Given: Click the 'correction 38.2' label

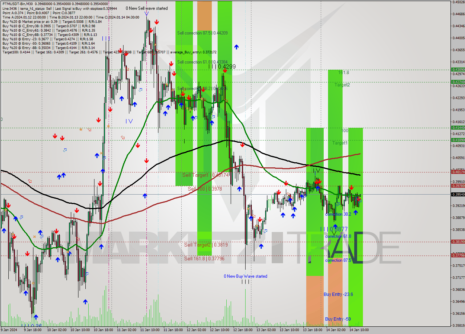Looking at the screenshot, I should click(x=338, y=214).
